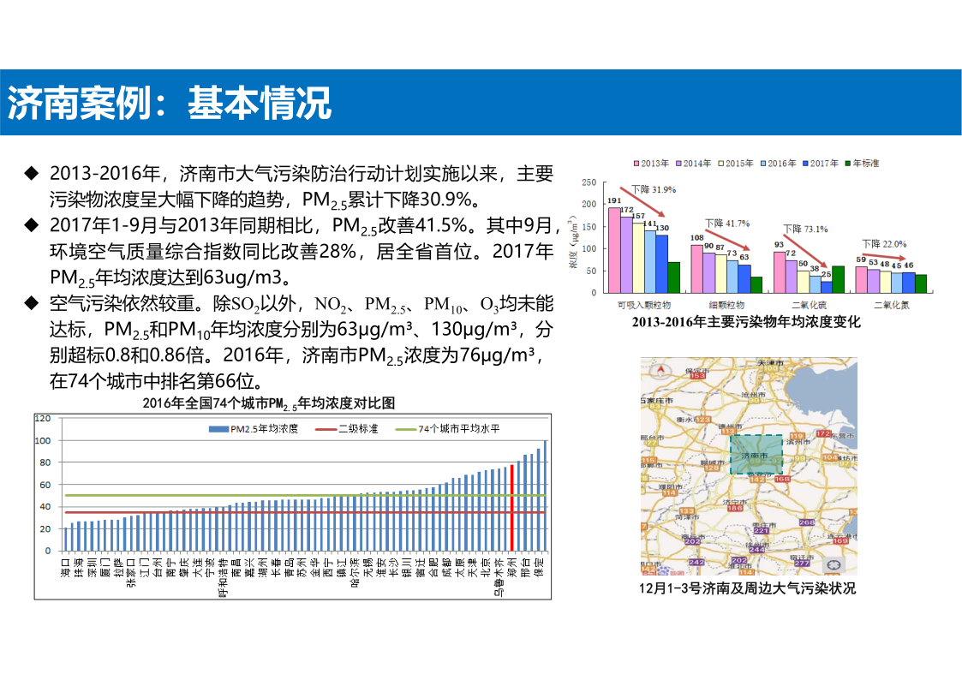Image resolution: width=962 pixels, height=680 pixels.
Task: Click the diamond bullet beside 空气污染依然较重
Action: pos(32,303)
